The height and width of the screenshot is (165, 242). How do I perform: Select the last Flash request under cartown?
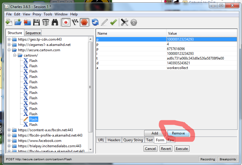(x=33, y=125)
